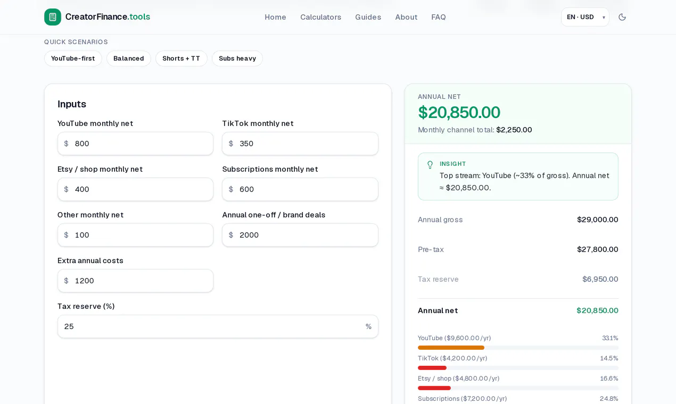The width and height of the screenshot is (676, 404).
Task: Apply the Balanced quick scenario
Action: click(x=129, y=58)
